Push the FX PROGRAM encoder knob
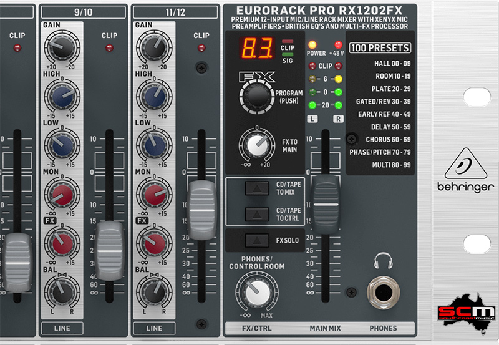 (x=256, y=96)
